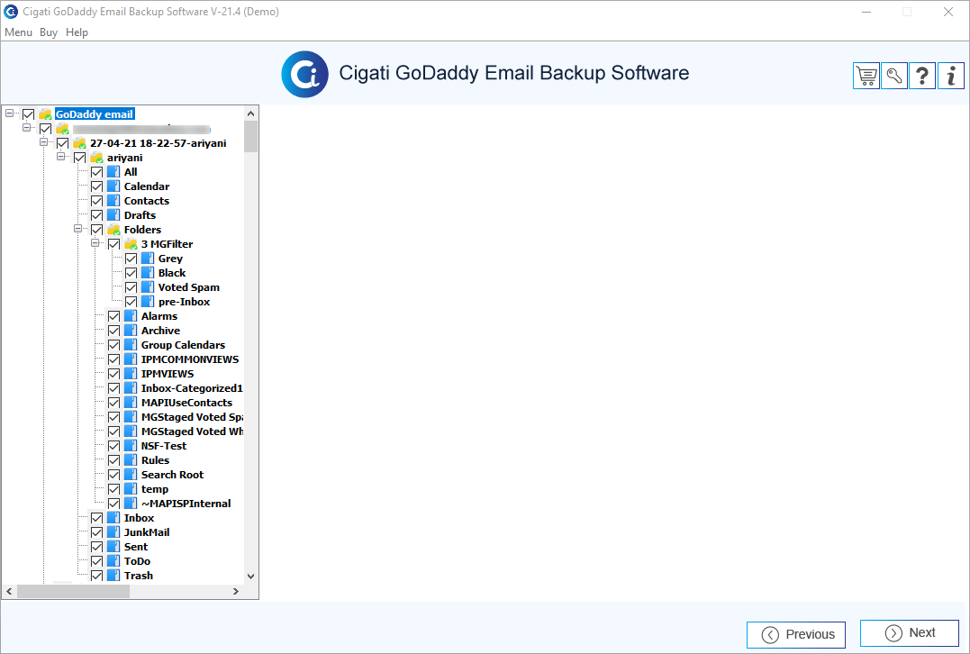The height and width of the screenshot is (654, 970).
Task: Open the shopping cart purchase icon
Action: point(866,76)
